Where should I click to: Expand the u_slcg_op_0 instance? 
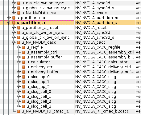point(19,77)
